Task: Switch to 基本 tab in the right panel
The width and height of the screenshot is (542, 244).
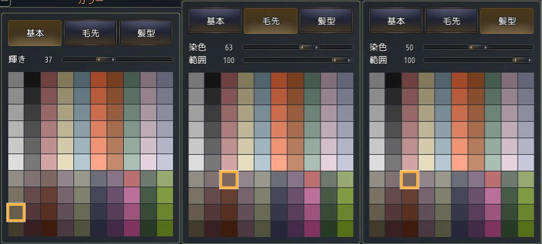Action: pyautogui.click(x=396, y=21)
